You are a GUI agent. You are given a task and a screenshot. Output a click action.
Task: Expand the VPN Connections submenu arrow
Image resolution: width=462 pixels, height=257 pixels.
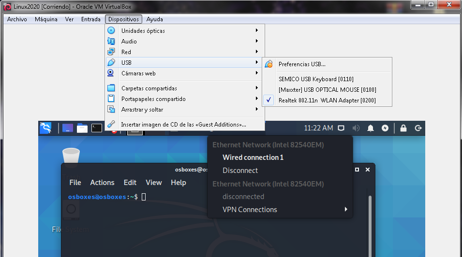coord(346,209)
